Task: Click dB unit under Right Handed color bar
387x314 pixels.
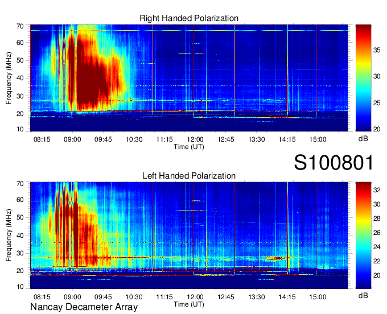Action: pyautogui.click(x=363, y=139)
